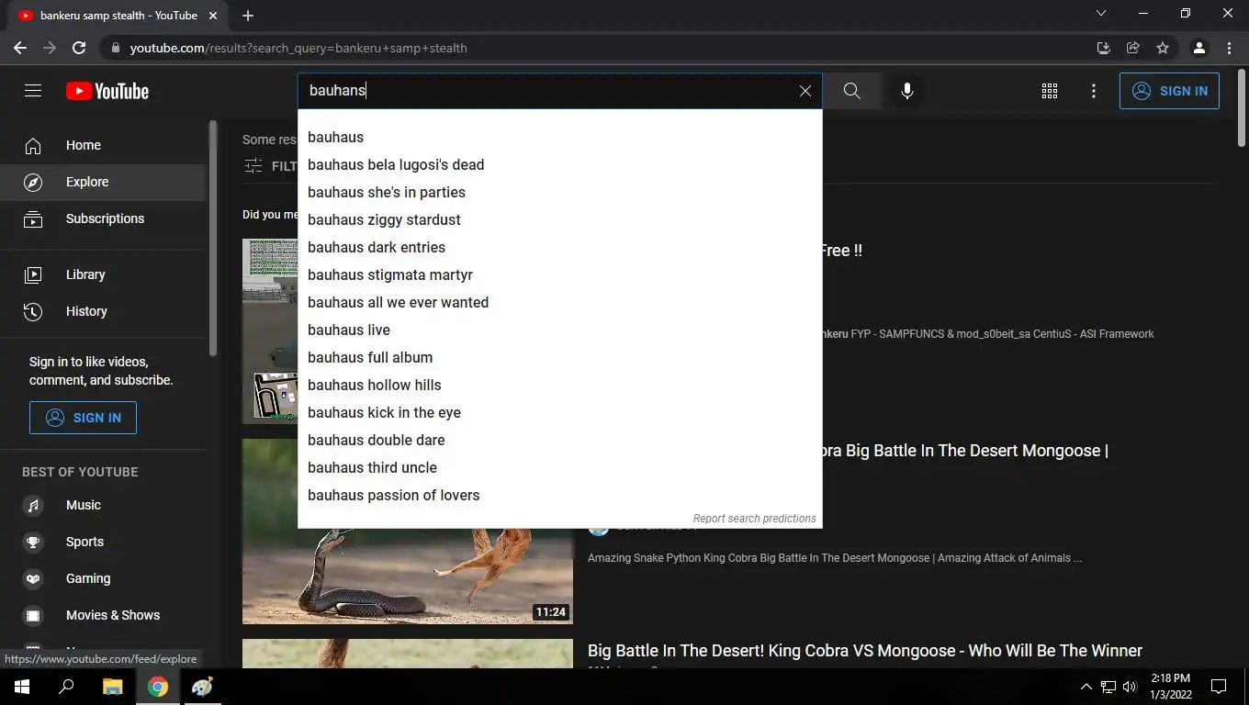
Task: Open Music under Best of YouTube
Action: pos(103,505)
